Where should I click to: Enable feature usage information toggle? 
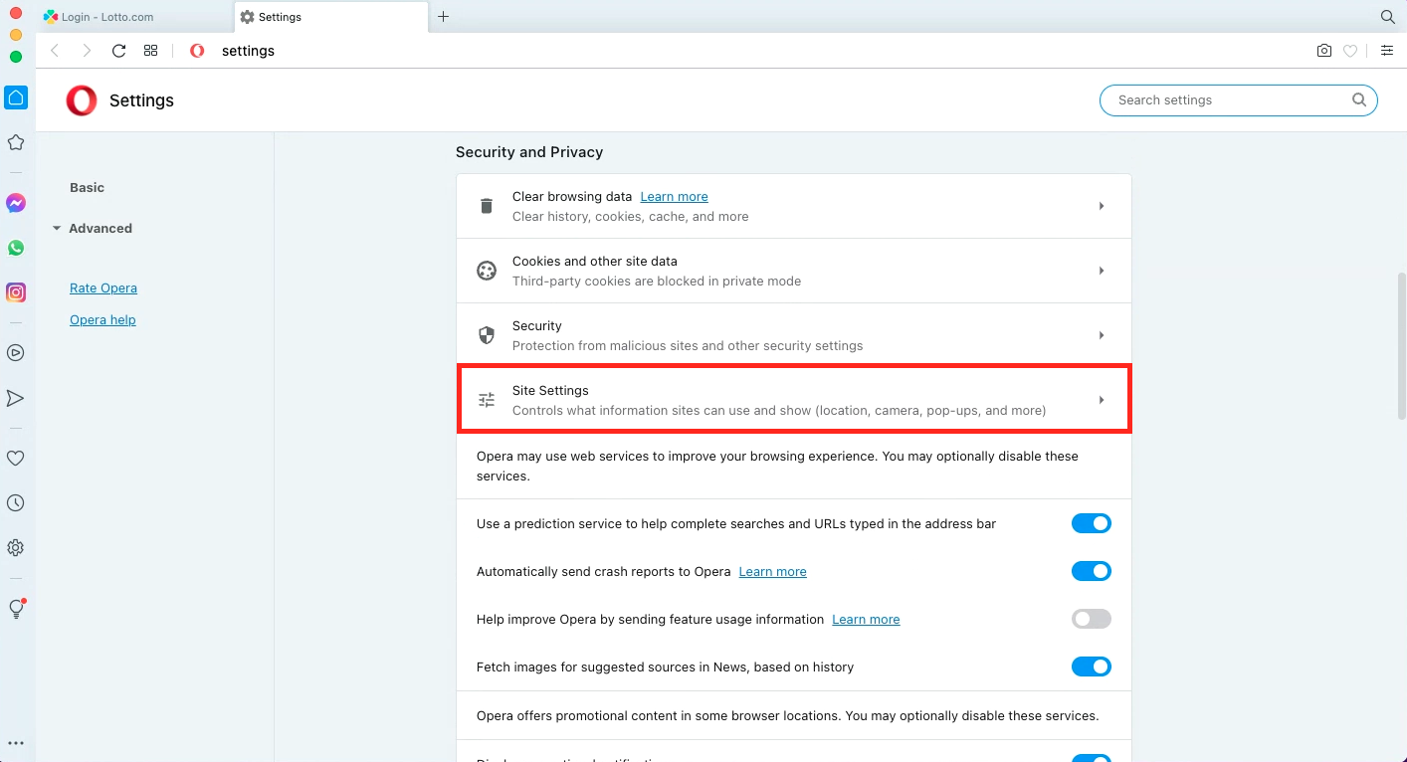(1092, 619)
